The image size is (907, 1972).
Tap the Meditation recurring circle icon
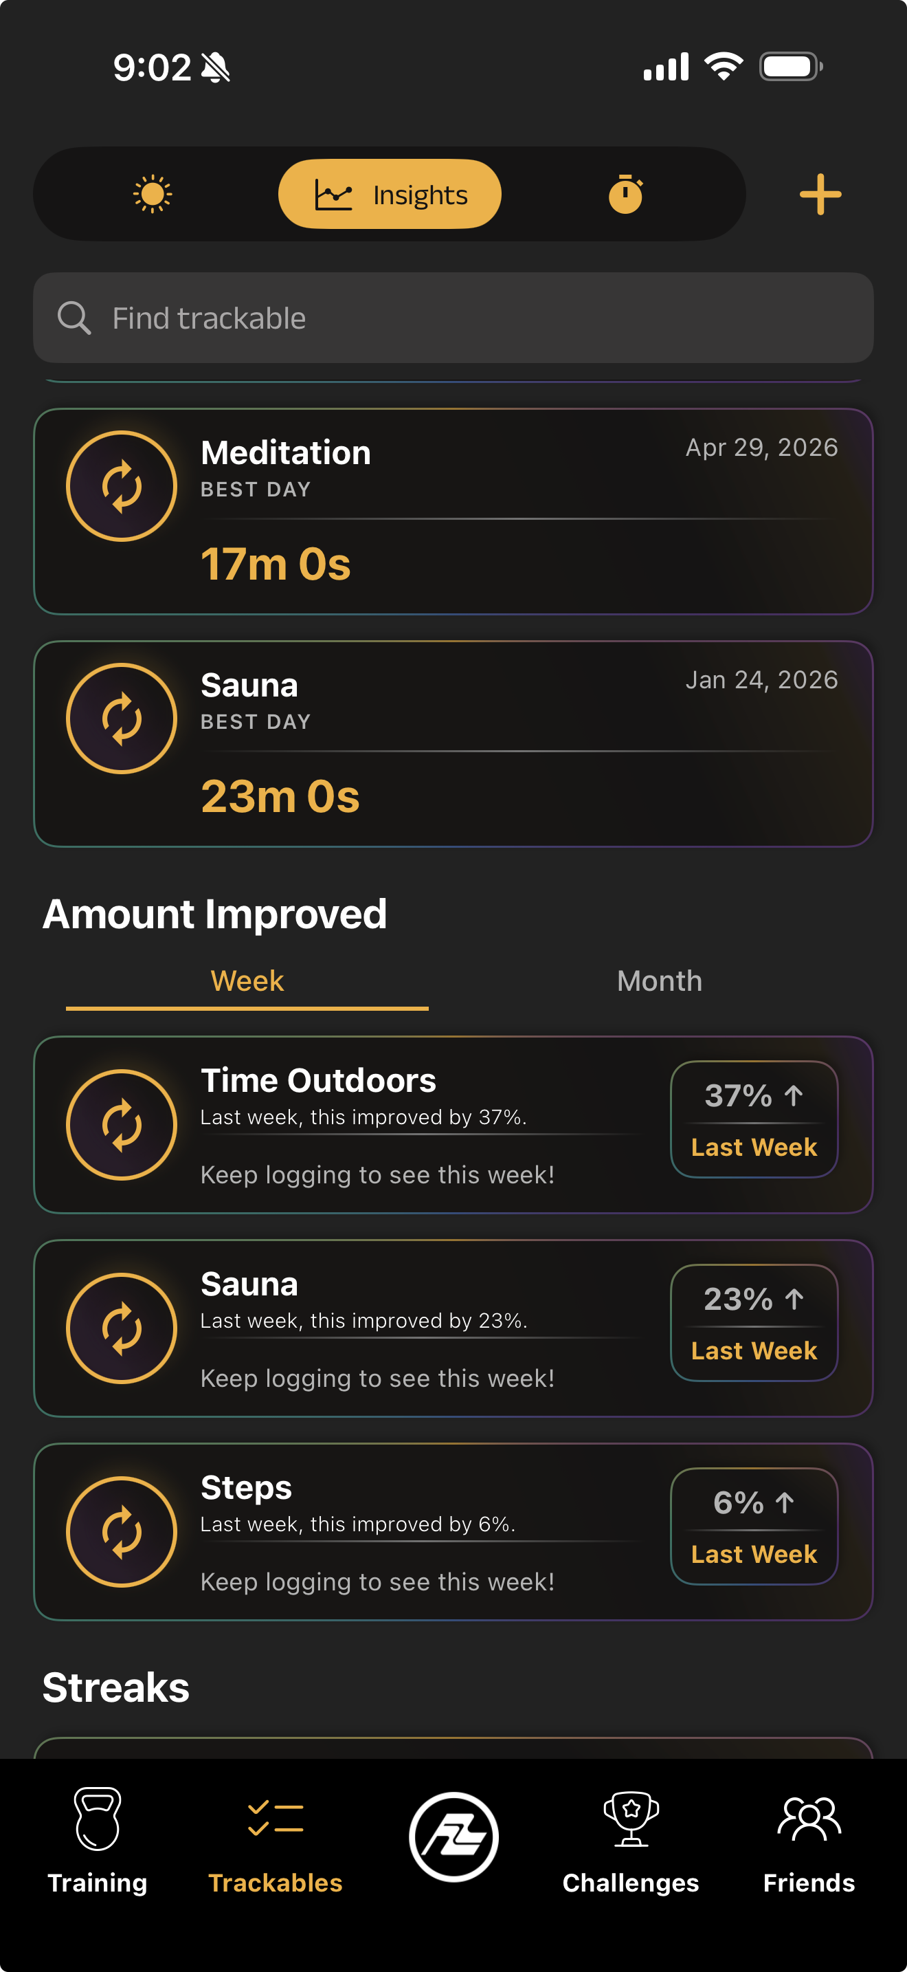(x=122, y=486)
